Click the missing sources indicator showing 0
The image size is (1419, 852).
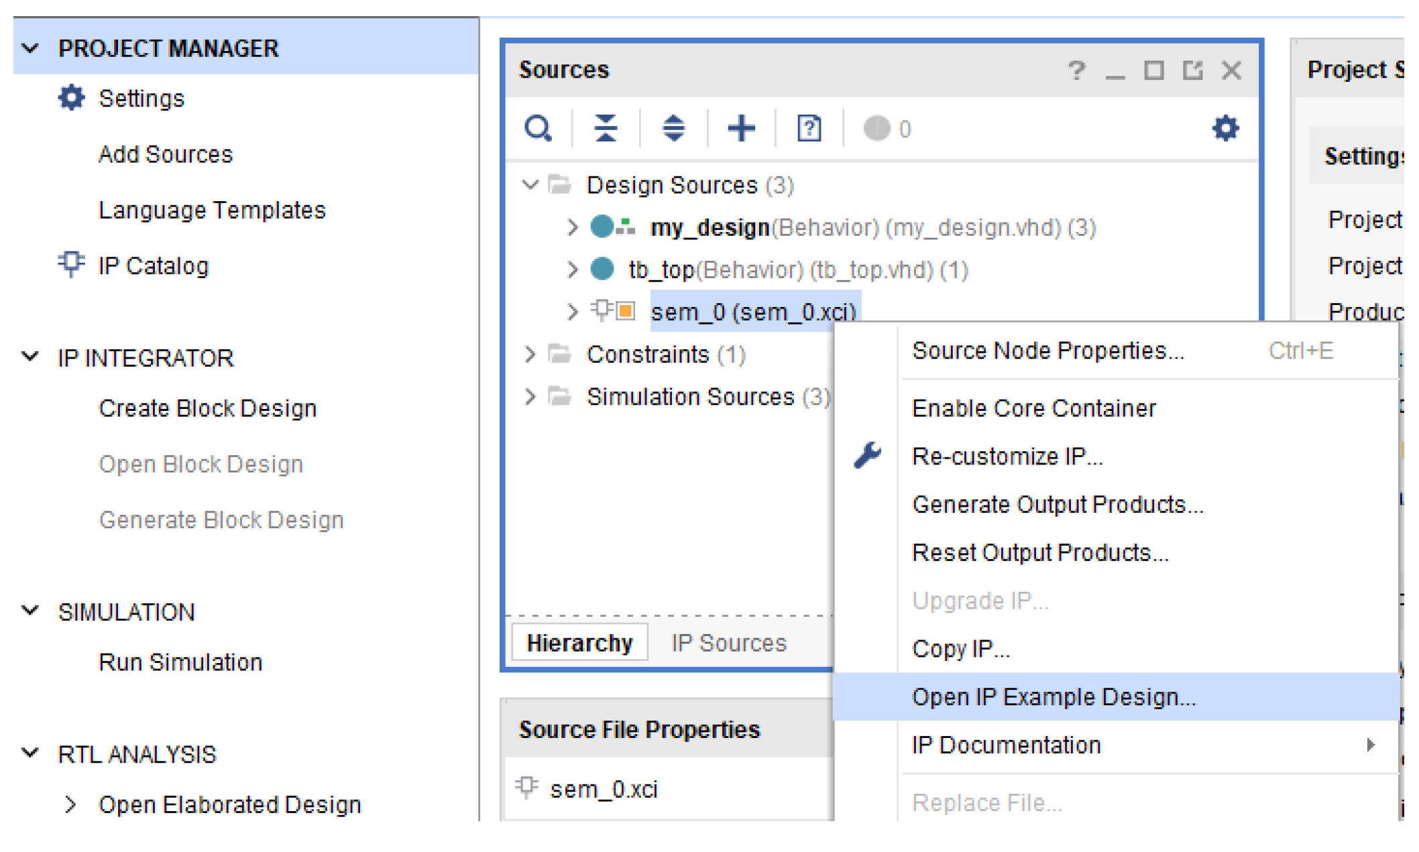(887, 128)
